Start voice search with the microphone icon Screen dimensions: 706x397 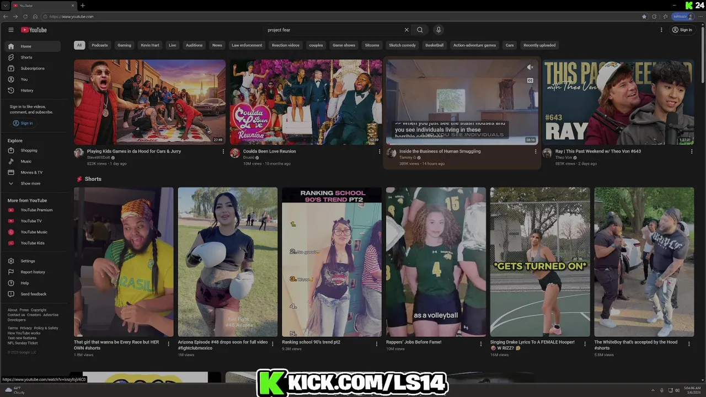438,30
